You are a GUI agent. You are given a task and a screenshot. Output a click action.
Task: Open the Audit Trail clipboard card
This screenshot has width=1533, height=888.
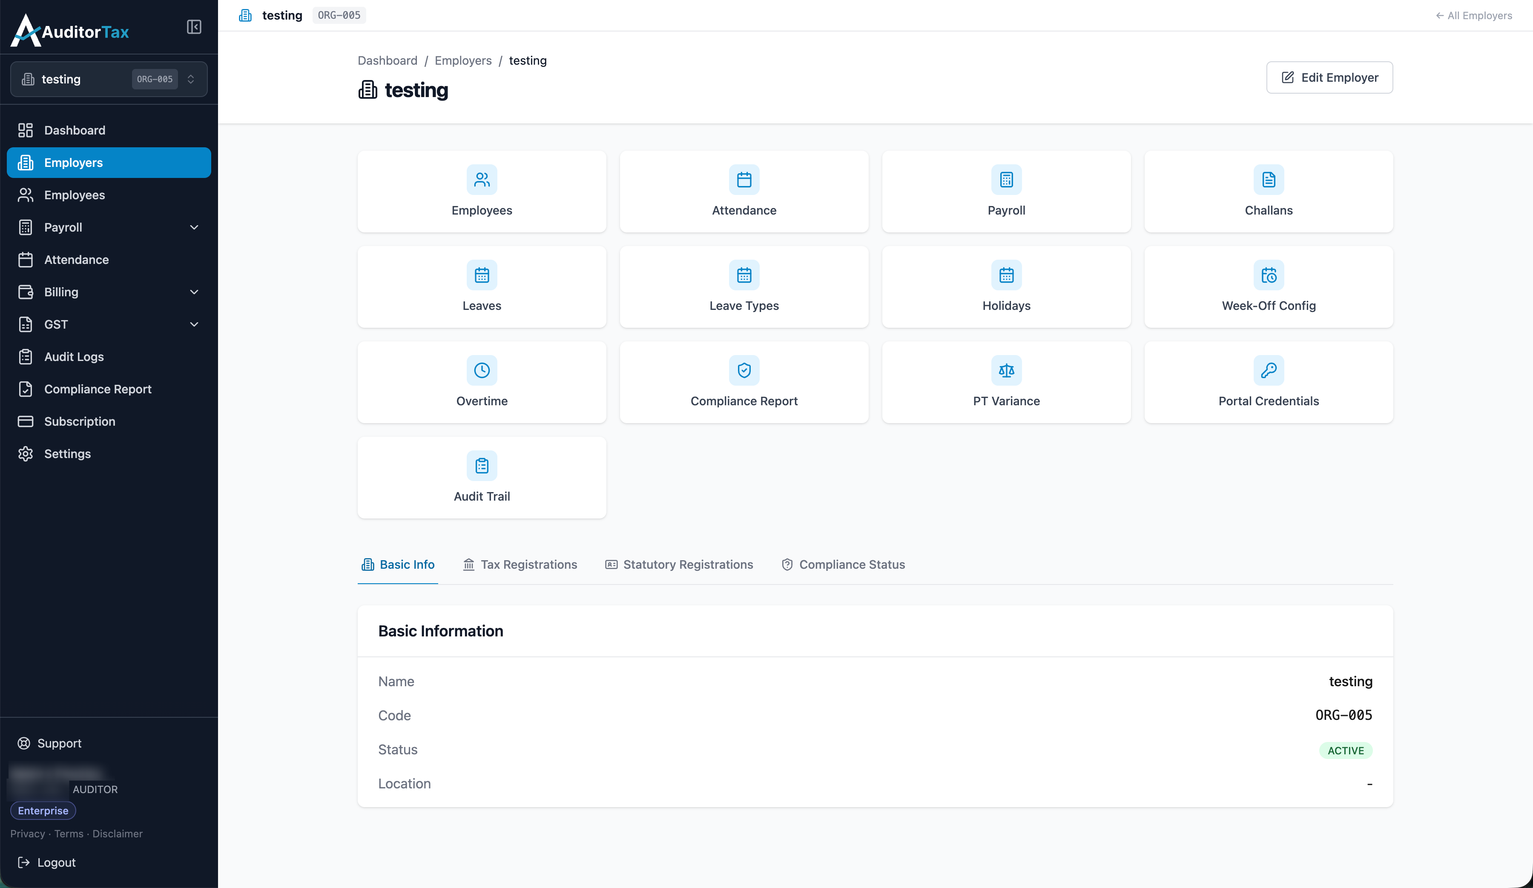pyautogui.click(x=482, y=478)
